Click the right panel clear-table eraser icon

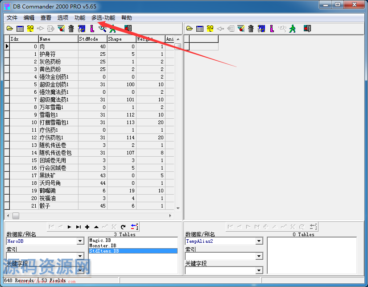point(241,29)
